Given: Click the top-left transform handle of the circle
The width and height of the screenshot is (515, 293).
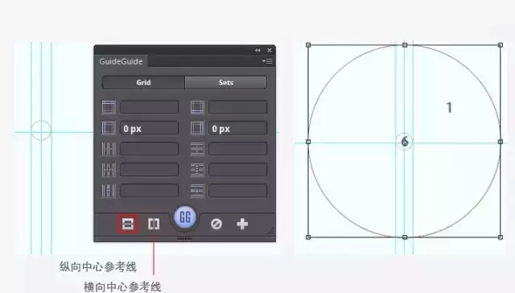Looking at the screenshot, I should 308,45.
